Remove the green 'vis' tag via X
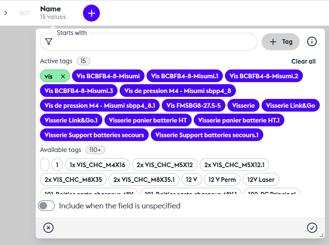Image resolution: width=329 pixels, height=245 pixels. (x=63, y=76)
